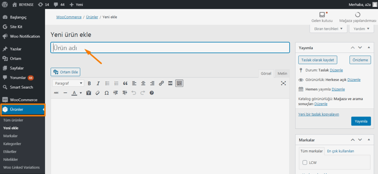Enable distraction-free fullscreen mode
Screen dimensions: 378x174
tap(283, 83)
